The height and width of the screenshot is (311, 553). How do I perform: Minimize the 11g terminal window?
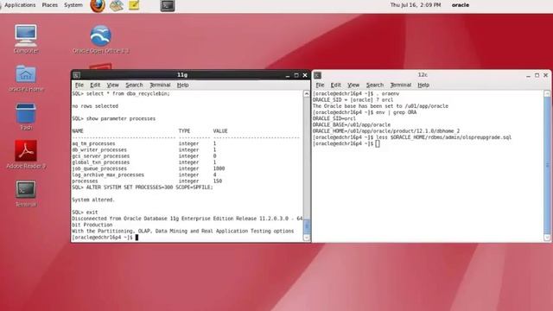click(288, 75)
